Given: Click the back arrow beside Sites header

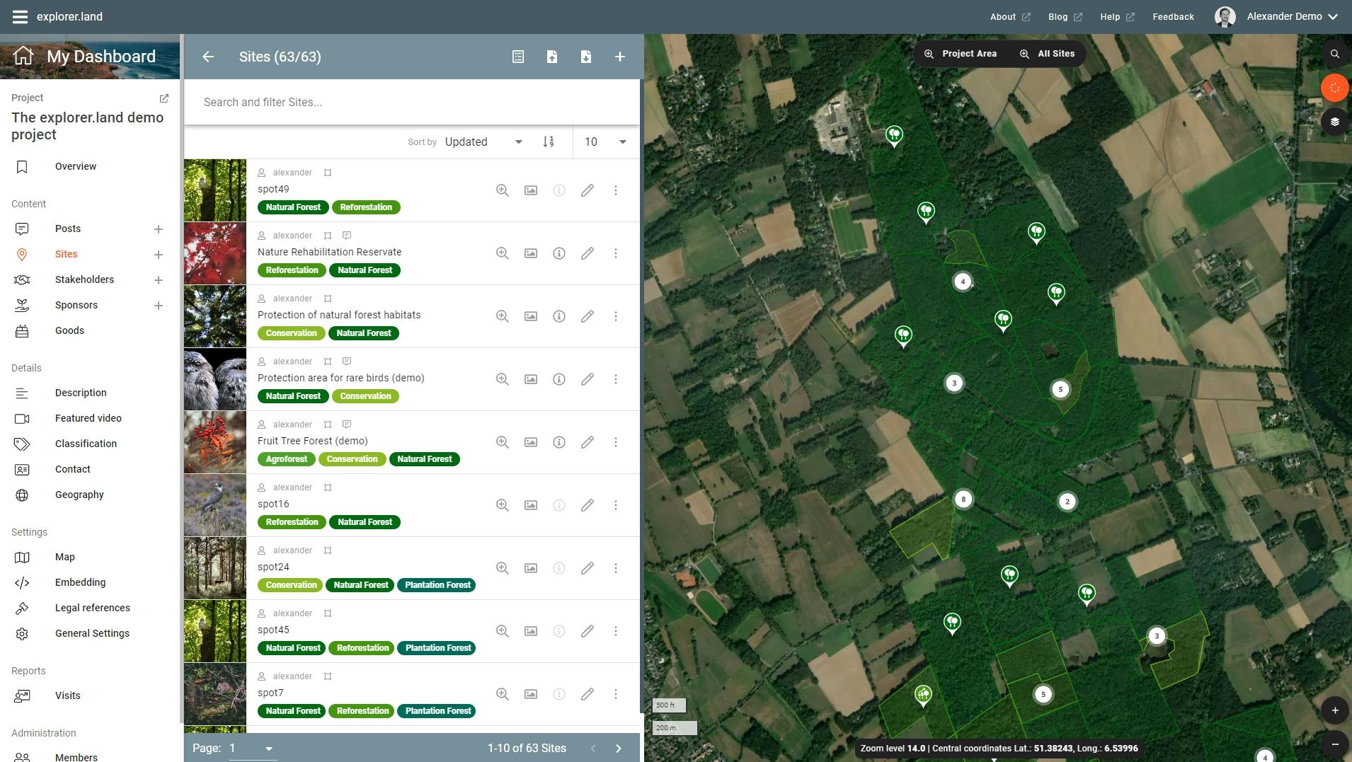Looking at the screenshot, I should (x=207, y=57).
